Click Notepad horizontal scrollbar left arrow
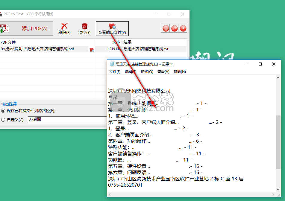This screenshot has width=285, height=201. pos(110,194)
